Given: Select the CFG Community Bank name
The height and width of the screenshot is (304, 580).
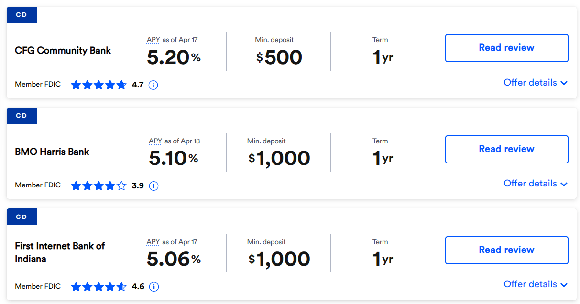Looking at the screenshot, I should (63, 50).
